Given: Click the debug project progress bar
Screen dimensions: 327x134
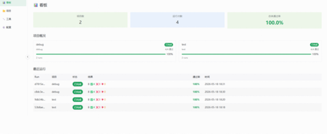Looking at the screenshot, I should click(101, 54).
